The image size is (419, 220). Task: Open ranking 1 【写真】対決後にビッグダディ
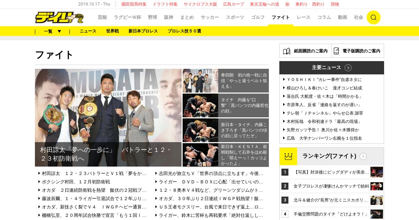(331, 172)
